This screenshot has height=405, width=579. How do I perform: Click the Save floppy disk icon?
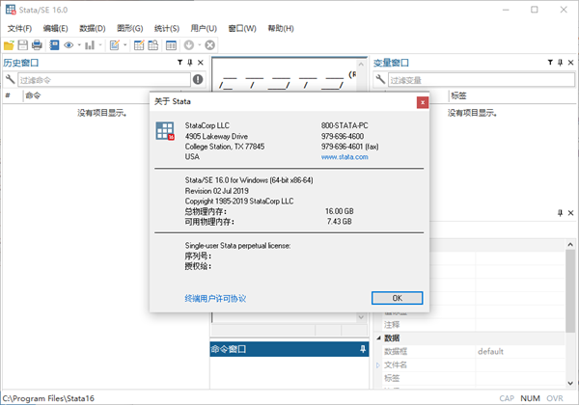(x=22, y=45)
